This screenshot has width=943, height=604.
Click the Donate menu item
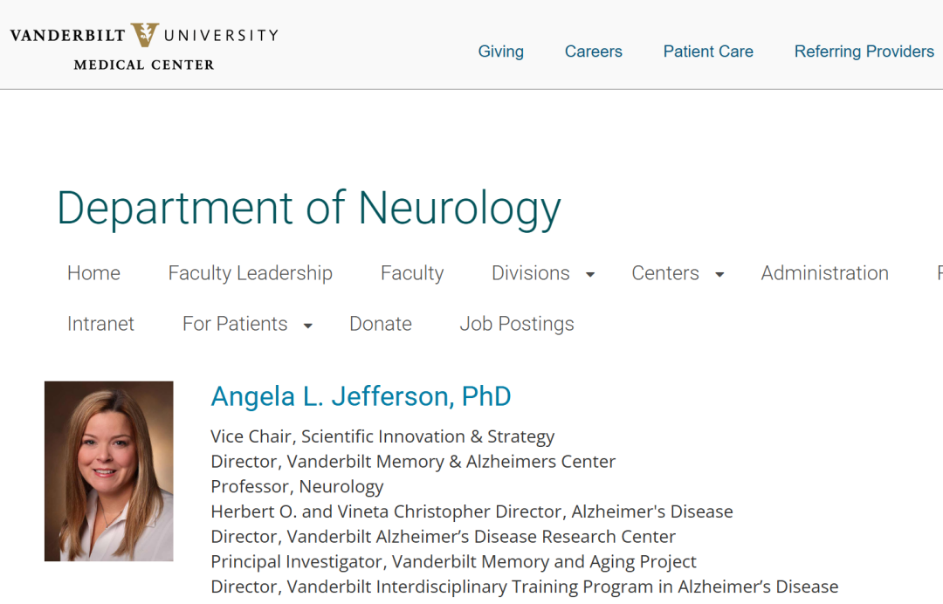click(380, 324)
